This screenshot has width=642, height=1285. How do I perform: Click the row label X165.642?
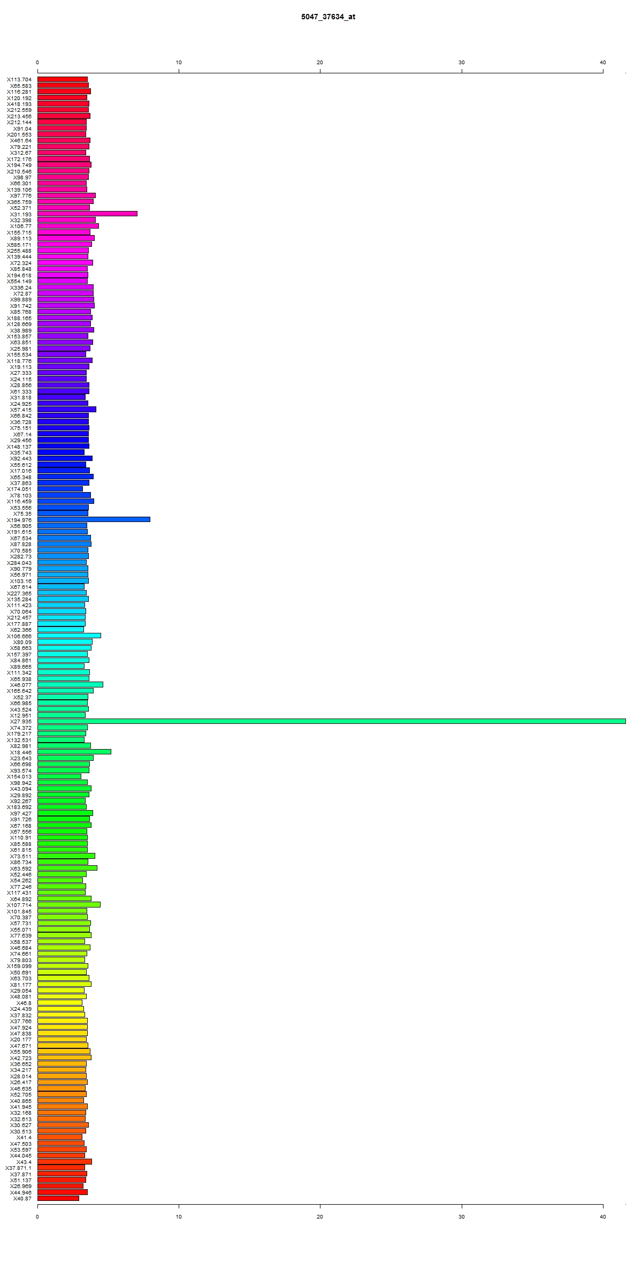coord(19,691)
